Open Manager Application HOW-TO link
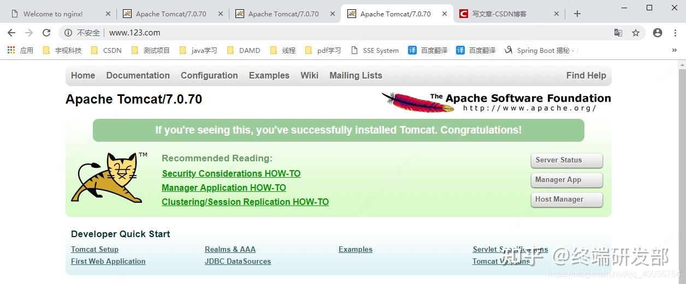The image size is (686, 284). pyautogui.click(x=224, y=188)
